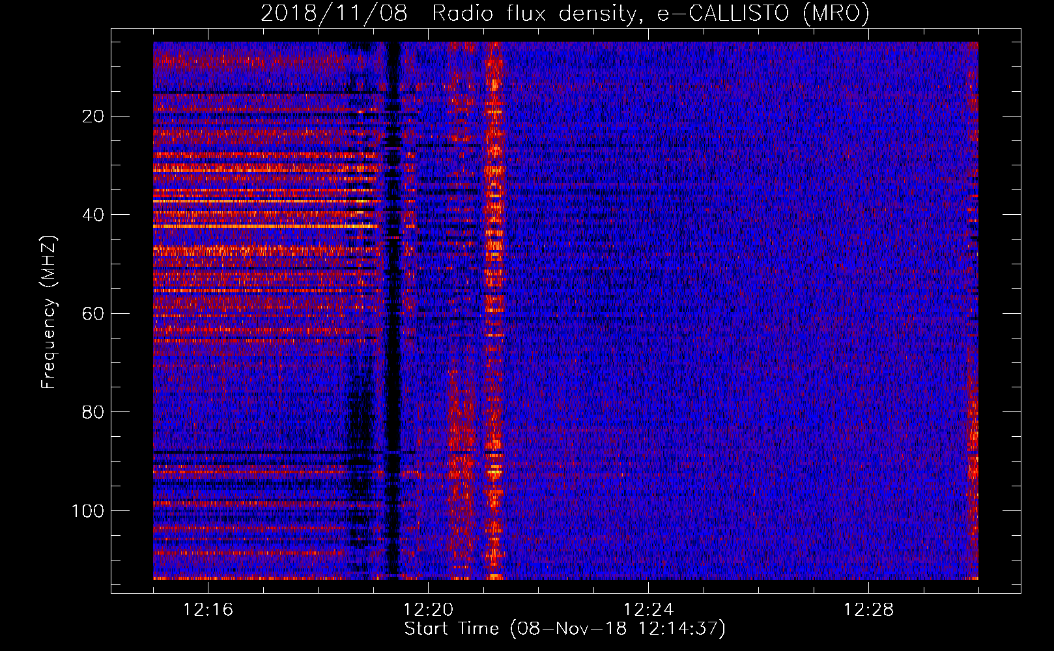Select the date "2018/11/08" in the title
The width and height of the screenshot is (1054, 651).
[334, 13]
